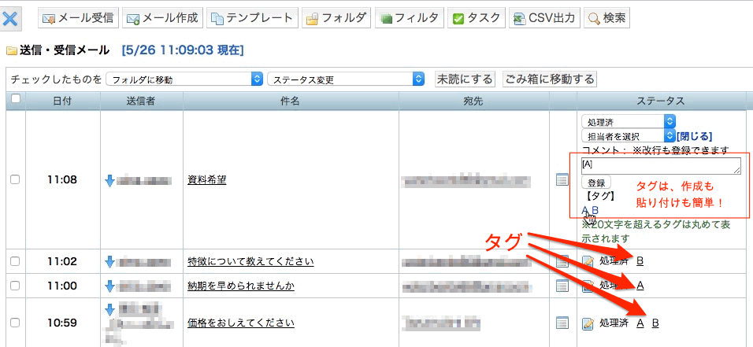This screenshot has width=753, height=347.
Task: Open the タスク toolbar button
Action: pyautogui.click(x=477, y=18)
